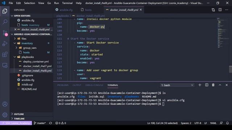Open .gitignore file
Image resolution: width=232 pixels, height=130 pixels.
click(27, 75)
